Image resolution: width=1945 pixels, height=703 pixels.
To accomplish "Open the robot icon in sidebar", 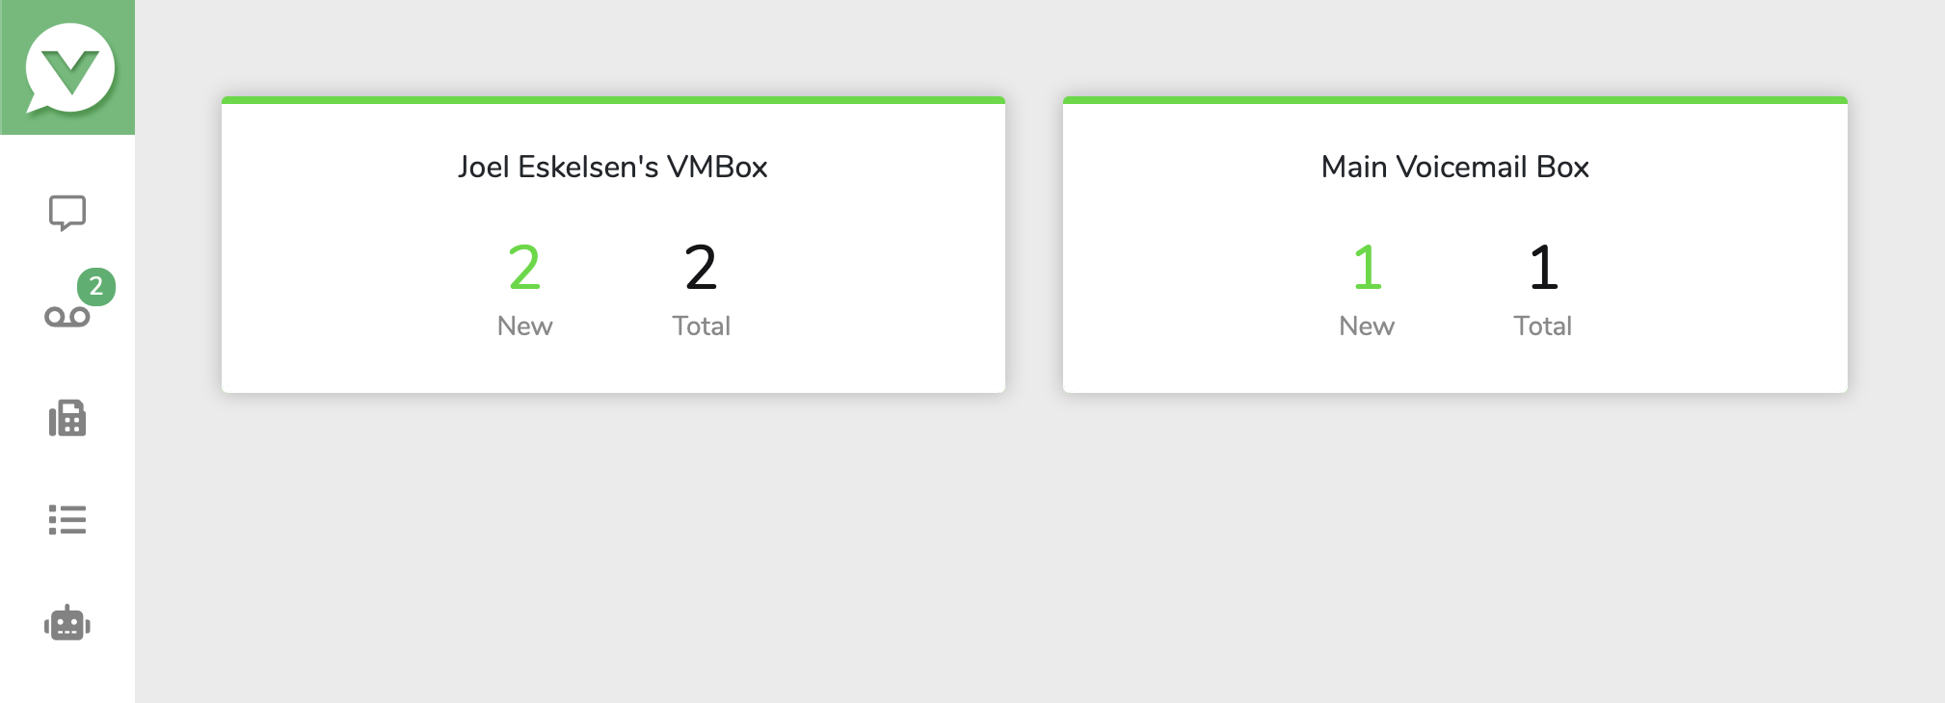I will (x=67, y=624).
